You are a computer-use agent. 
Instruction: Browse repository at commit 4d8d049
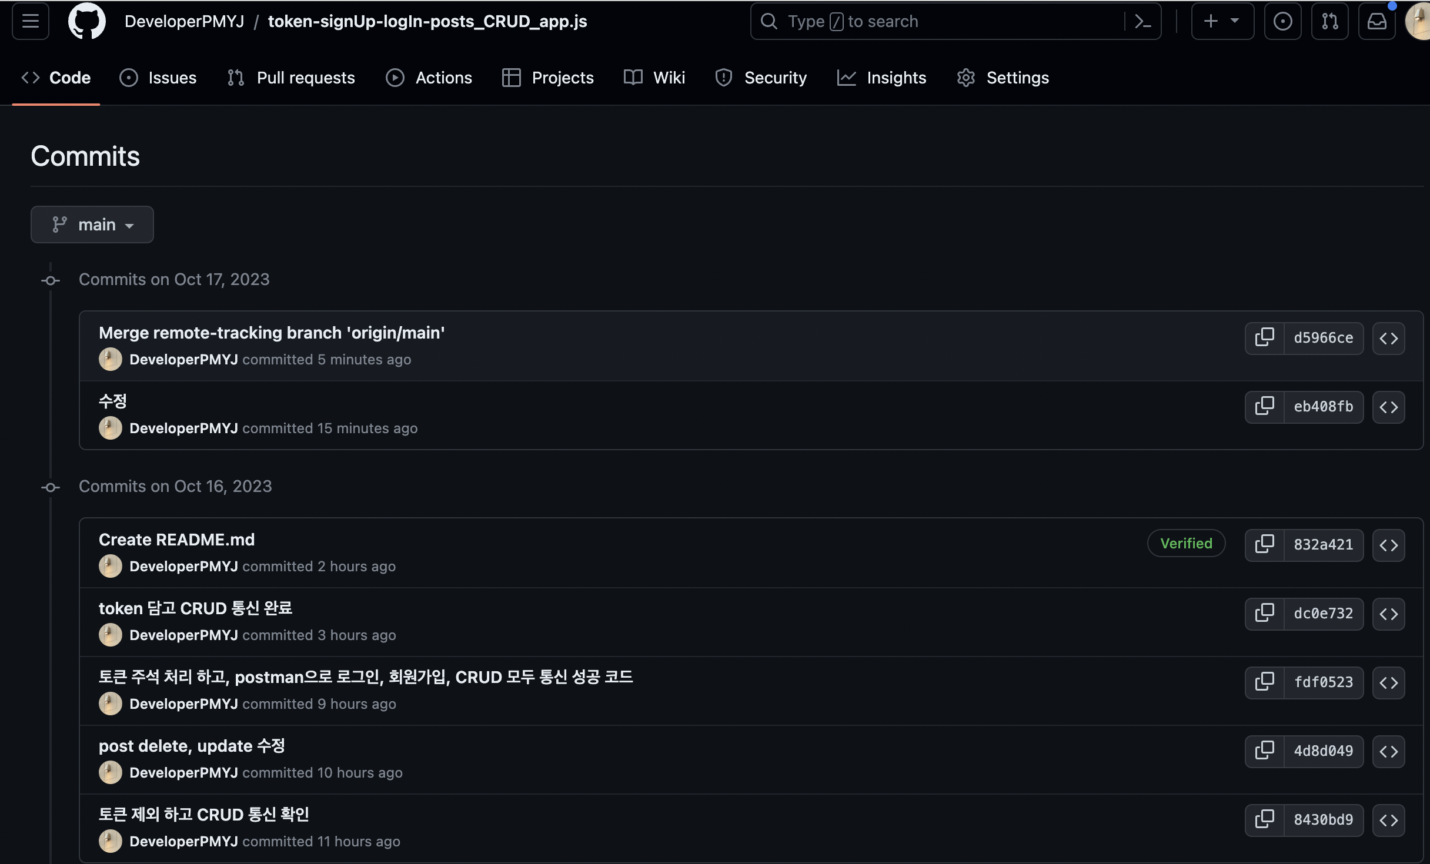click(1388, 751)
